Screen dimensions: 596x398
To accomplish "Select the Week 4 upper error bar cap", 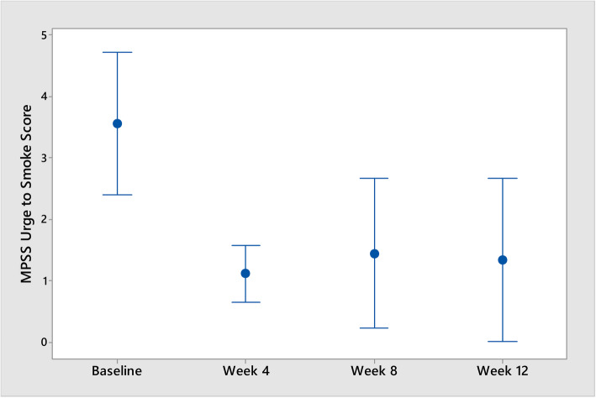I will point(245,245).
